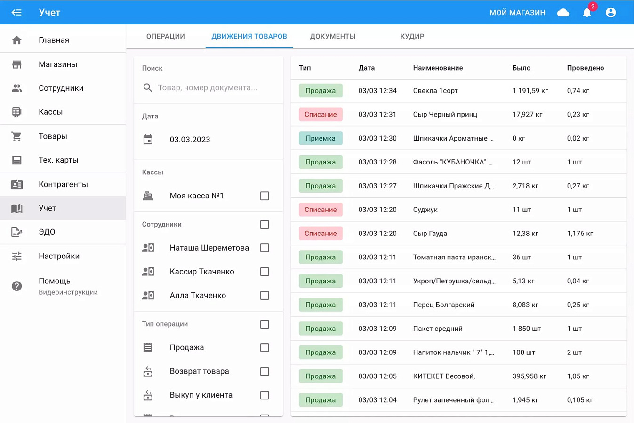Open notifications bell icon
634x423 pixels.
point(587,13)
